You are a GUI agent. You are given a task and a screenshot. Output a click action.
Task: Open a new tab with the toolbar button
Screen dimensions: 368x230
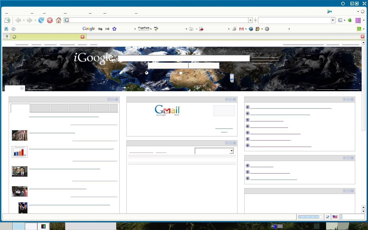click(7, 20)
